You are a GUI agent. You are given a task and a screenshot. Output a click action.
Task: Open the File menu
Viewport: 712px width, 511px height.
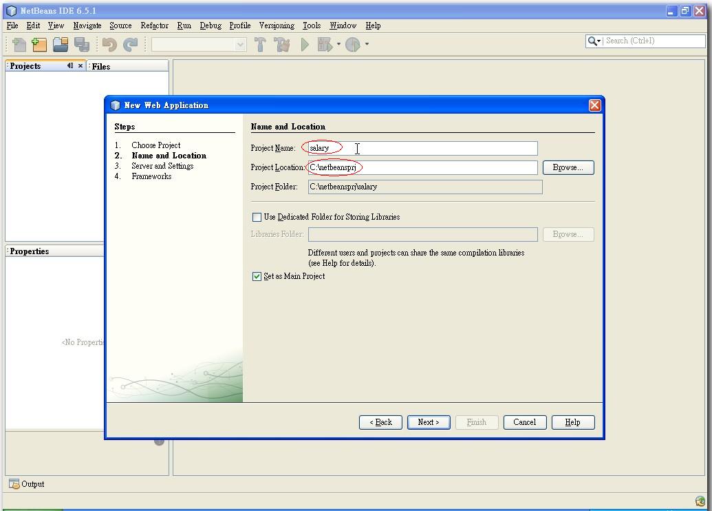pos(12,25)
